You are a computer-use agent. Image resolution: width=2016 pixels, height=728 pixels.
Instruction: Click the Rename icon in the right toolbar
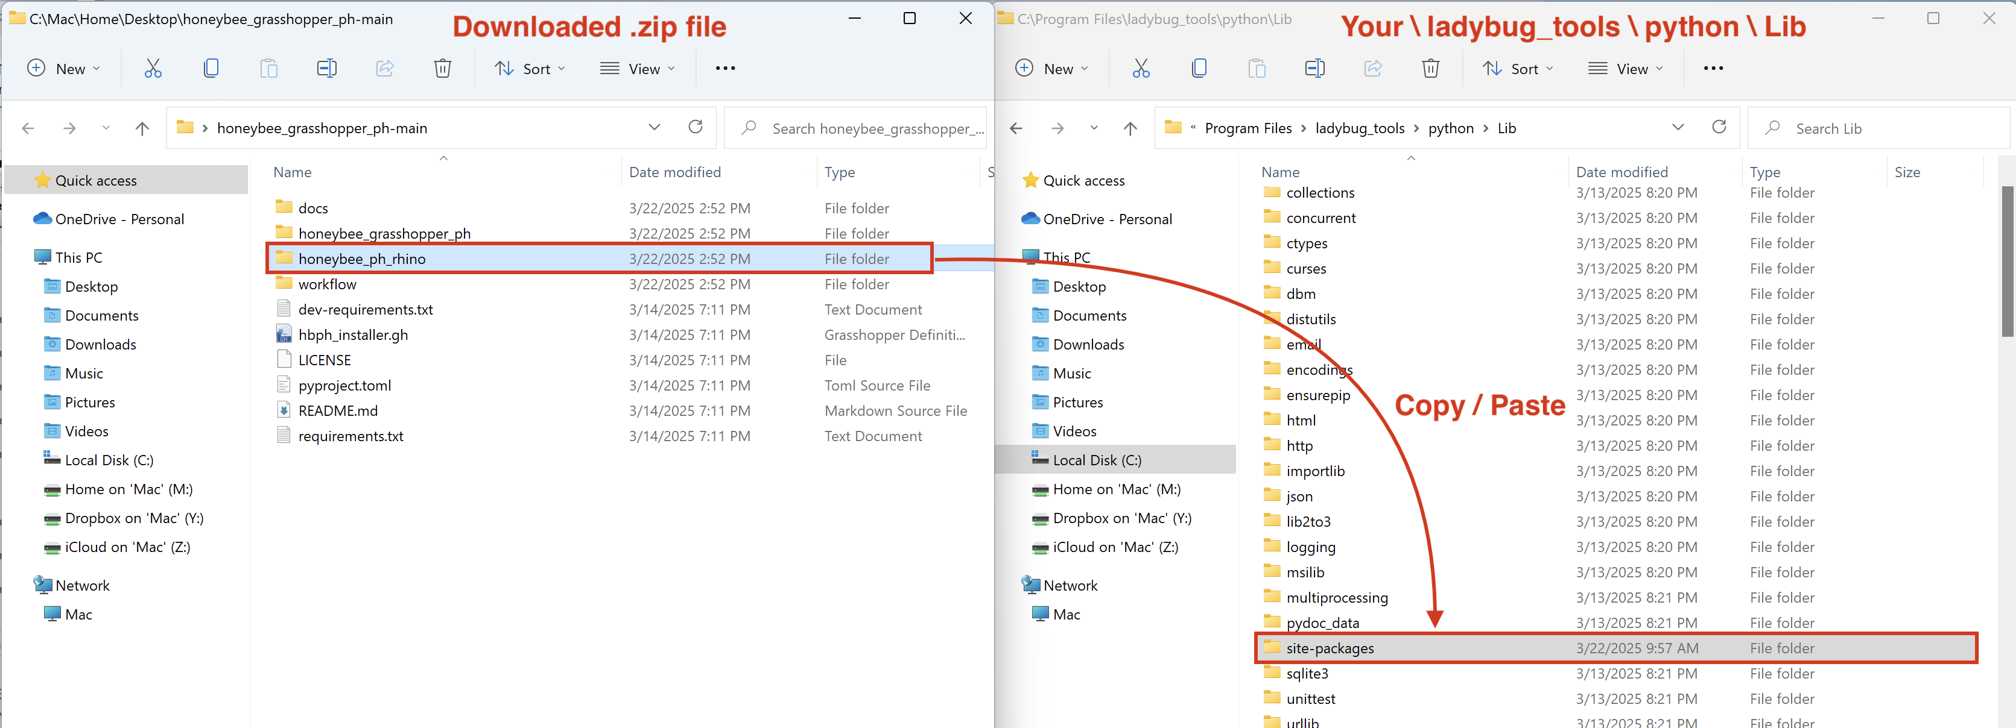(x=1315, y=68)
